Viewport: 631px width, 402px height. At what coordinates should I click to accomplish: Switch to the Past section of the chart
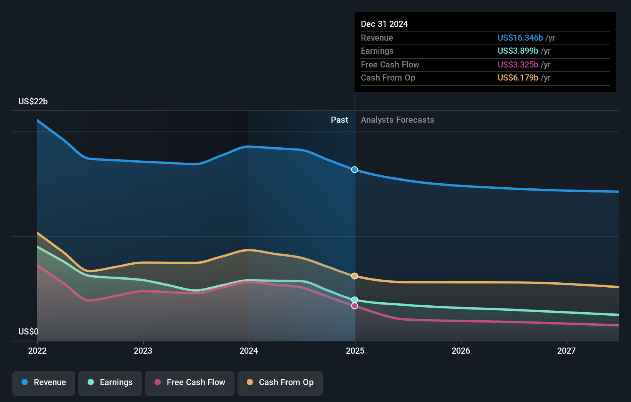point(339,120)
